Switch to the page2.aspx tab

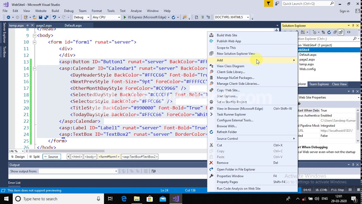tap(44, 25)
